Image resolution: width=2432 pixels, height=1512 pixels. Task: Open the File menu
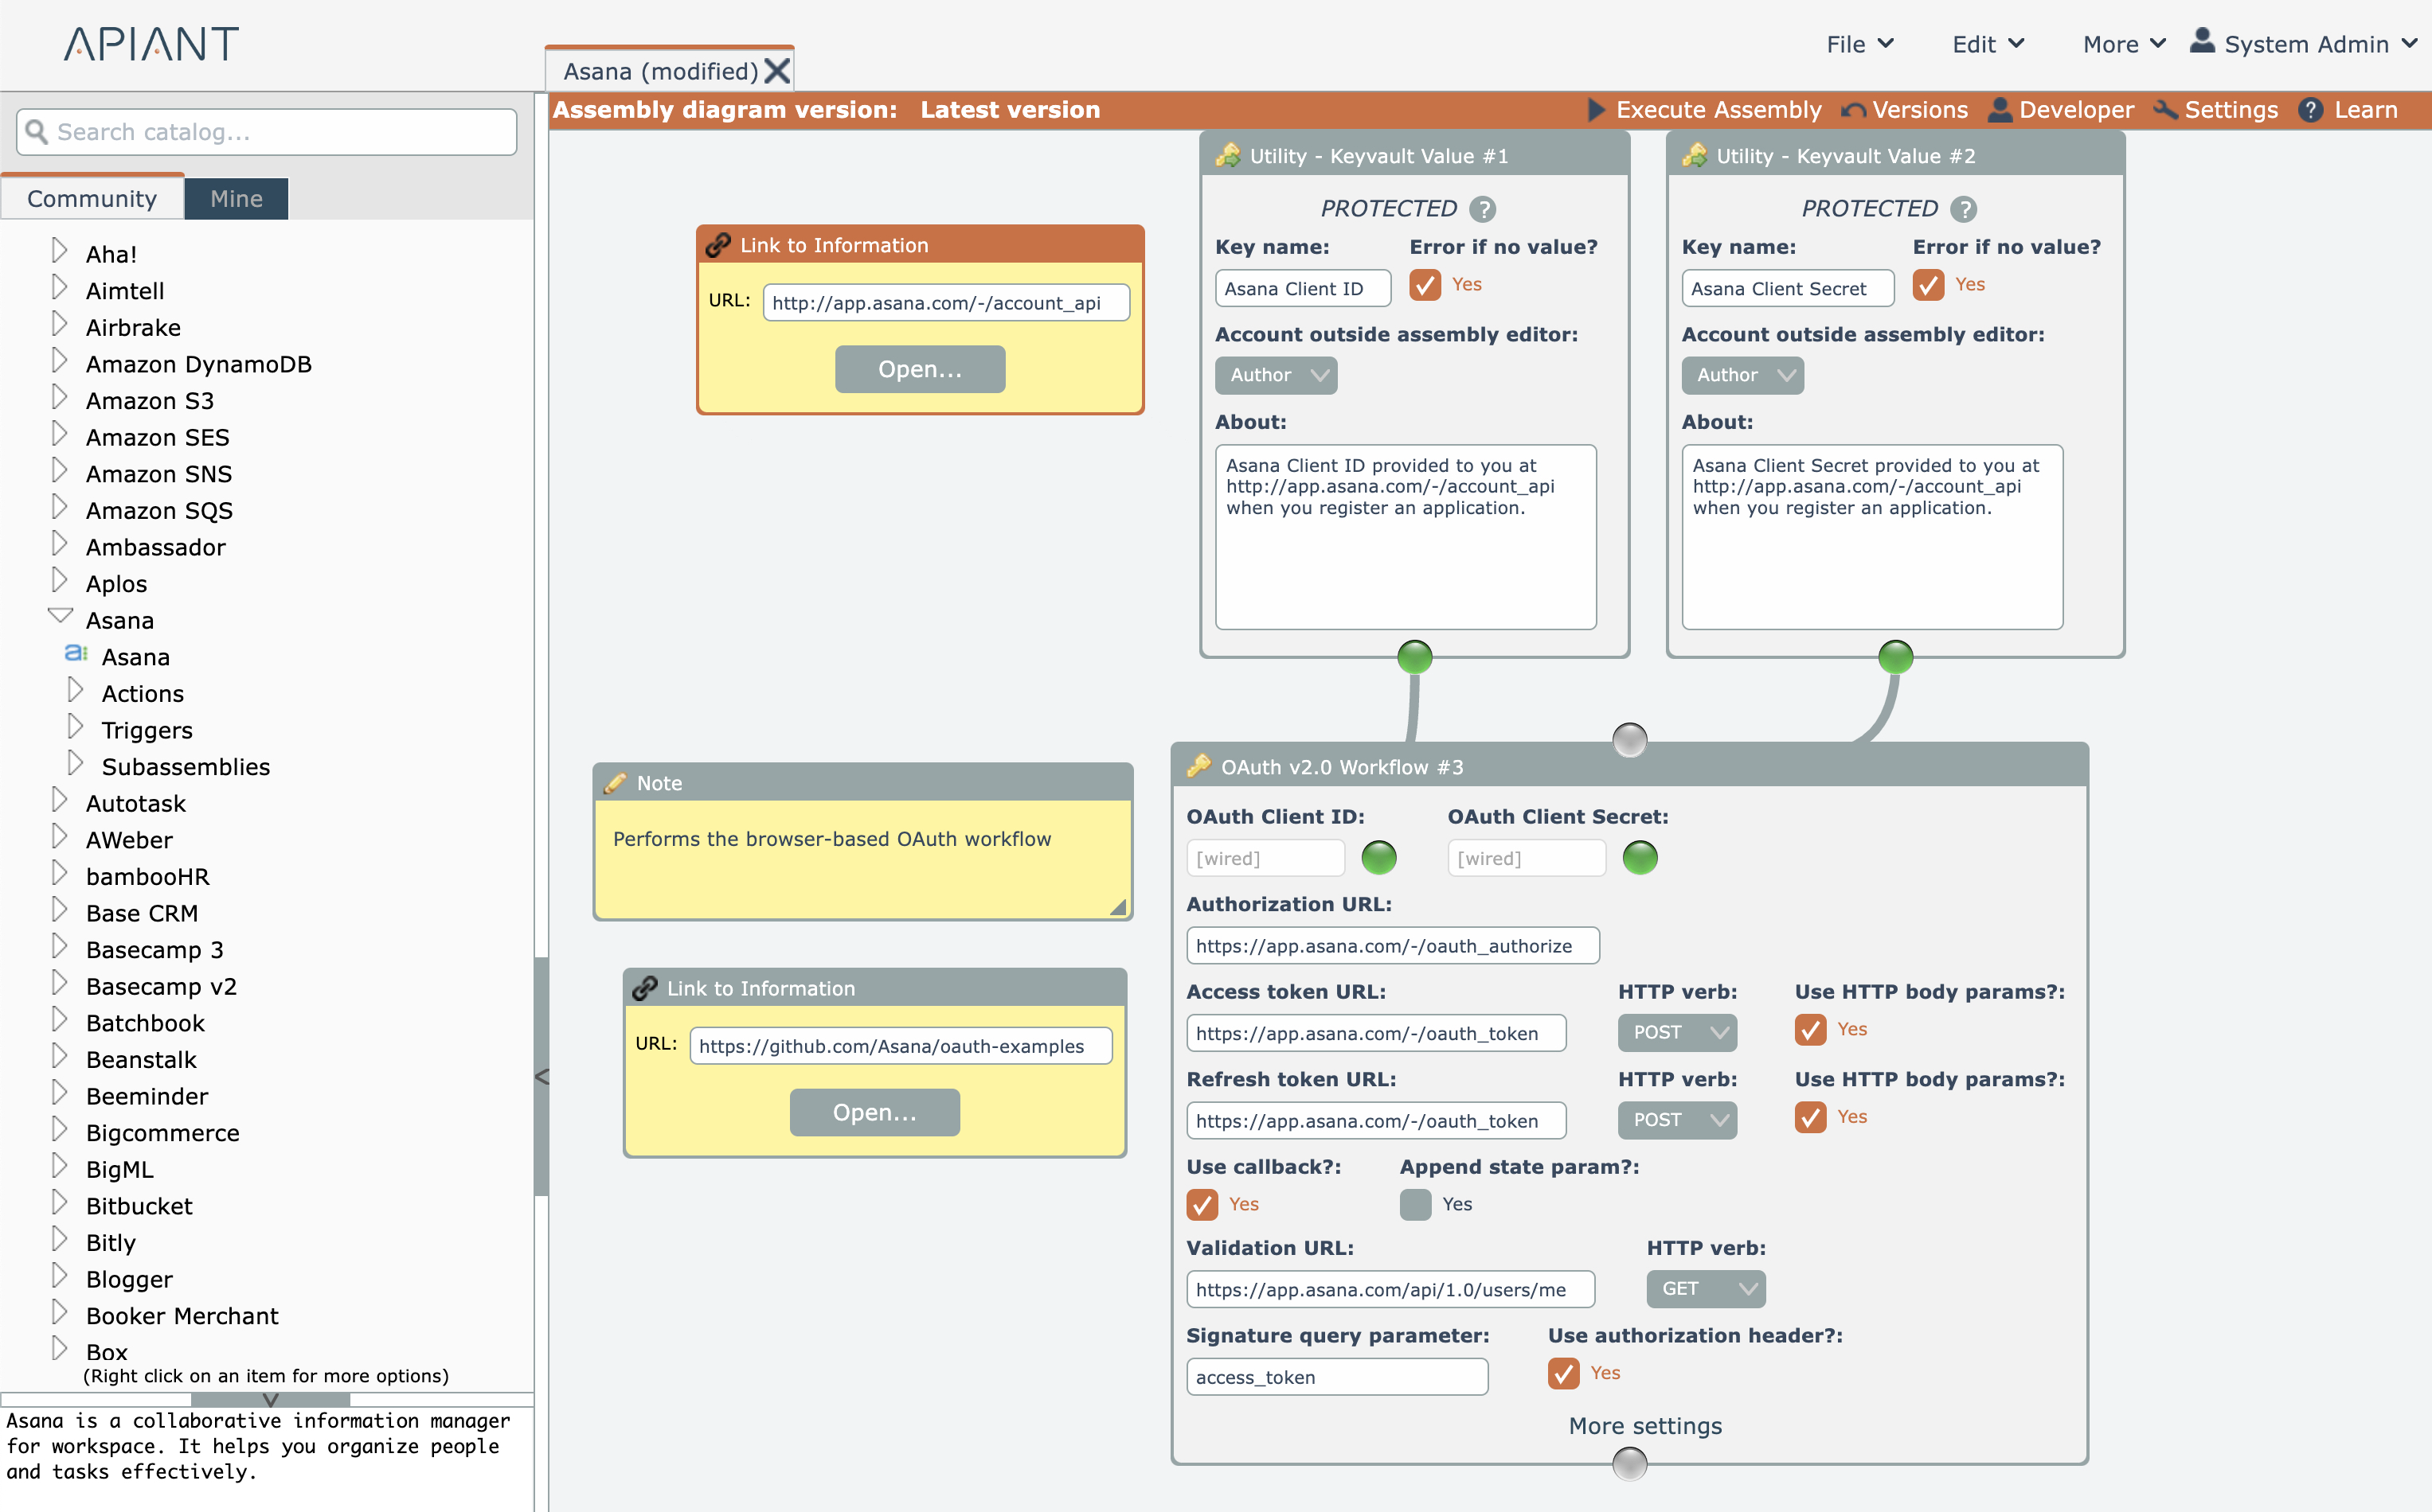[1859, 44]
